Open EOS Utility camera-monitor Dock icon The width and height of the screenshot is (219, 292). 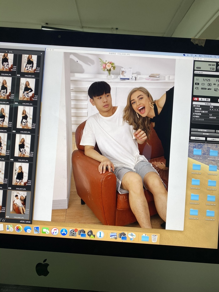(x=82, y=233)
